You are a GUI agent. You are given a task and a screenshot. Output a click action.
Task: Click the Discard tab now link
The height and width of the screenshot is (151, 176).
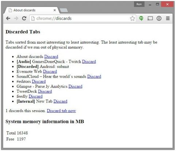pyautogui.click(x=61, y=111)
